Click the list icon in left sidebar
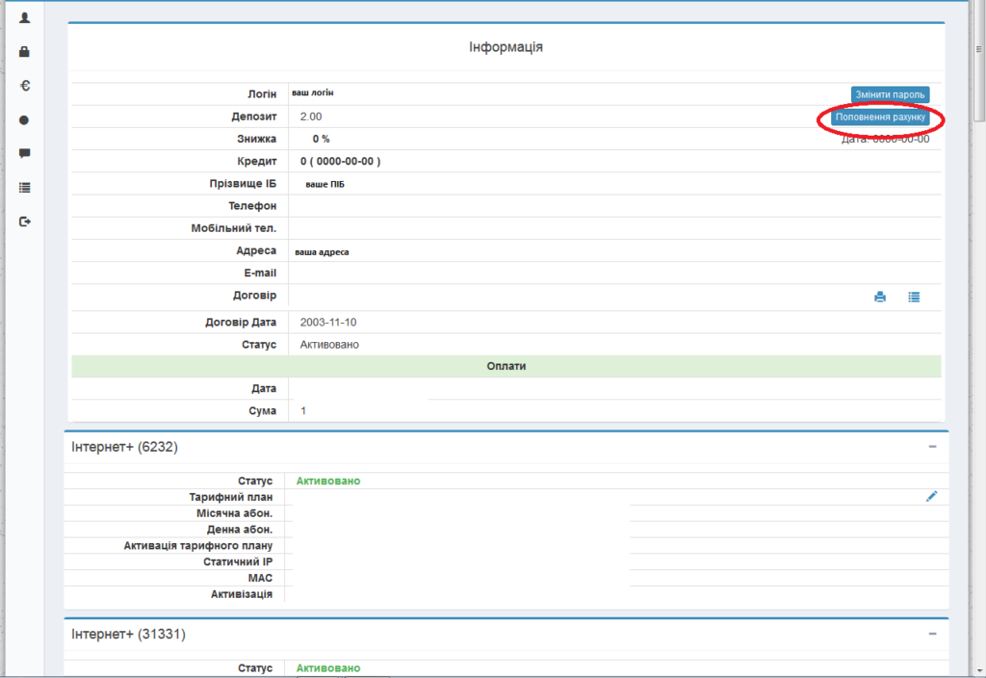Viewport: 986px width, 678px height. pyautogui.click(x=25, y=188)
